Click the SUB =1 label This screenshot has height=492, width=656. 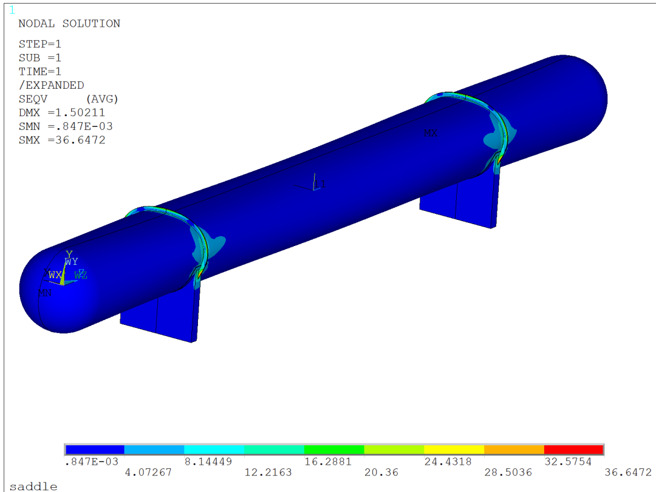tap(39, 58)
